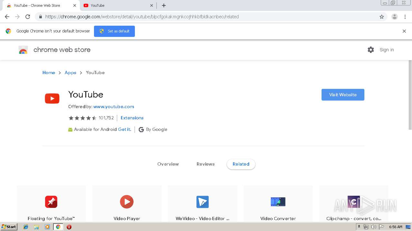Click the red Opera taskbar icon
Screen dimensions: 412x231
(69, 227)
